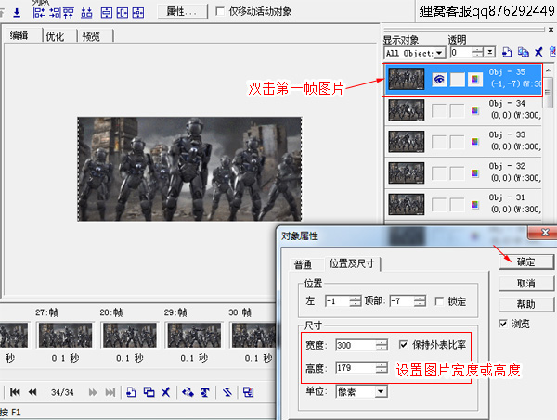Click the align-right objects icon in top toolbar
This screenshot has width=557, height=420.
pyautogui.click(x=55, y=13)
